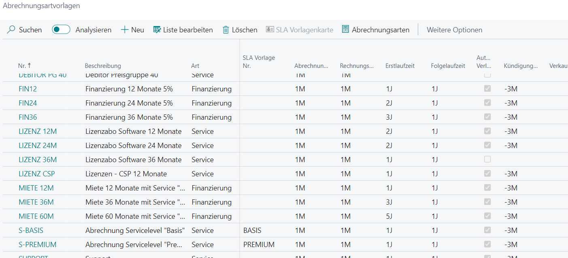Click the S-PREMIUM number link

pyautogui.click(x=38, y=245)
